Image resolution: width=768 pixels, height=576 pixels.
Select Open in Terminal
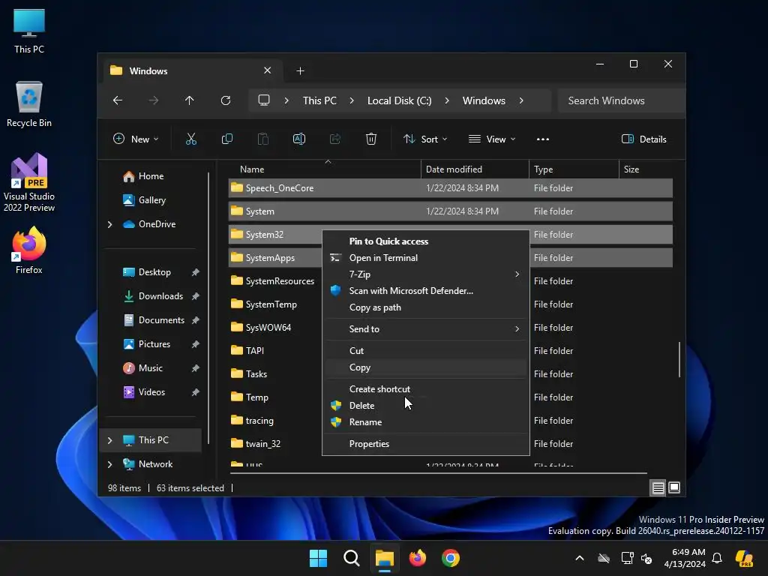point(426,258)
